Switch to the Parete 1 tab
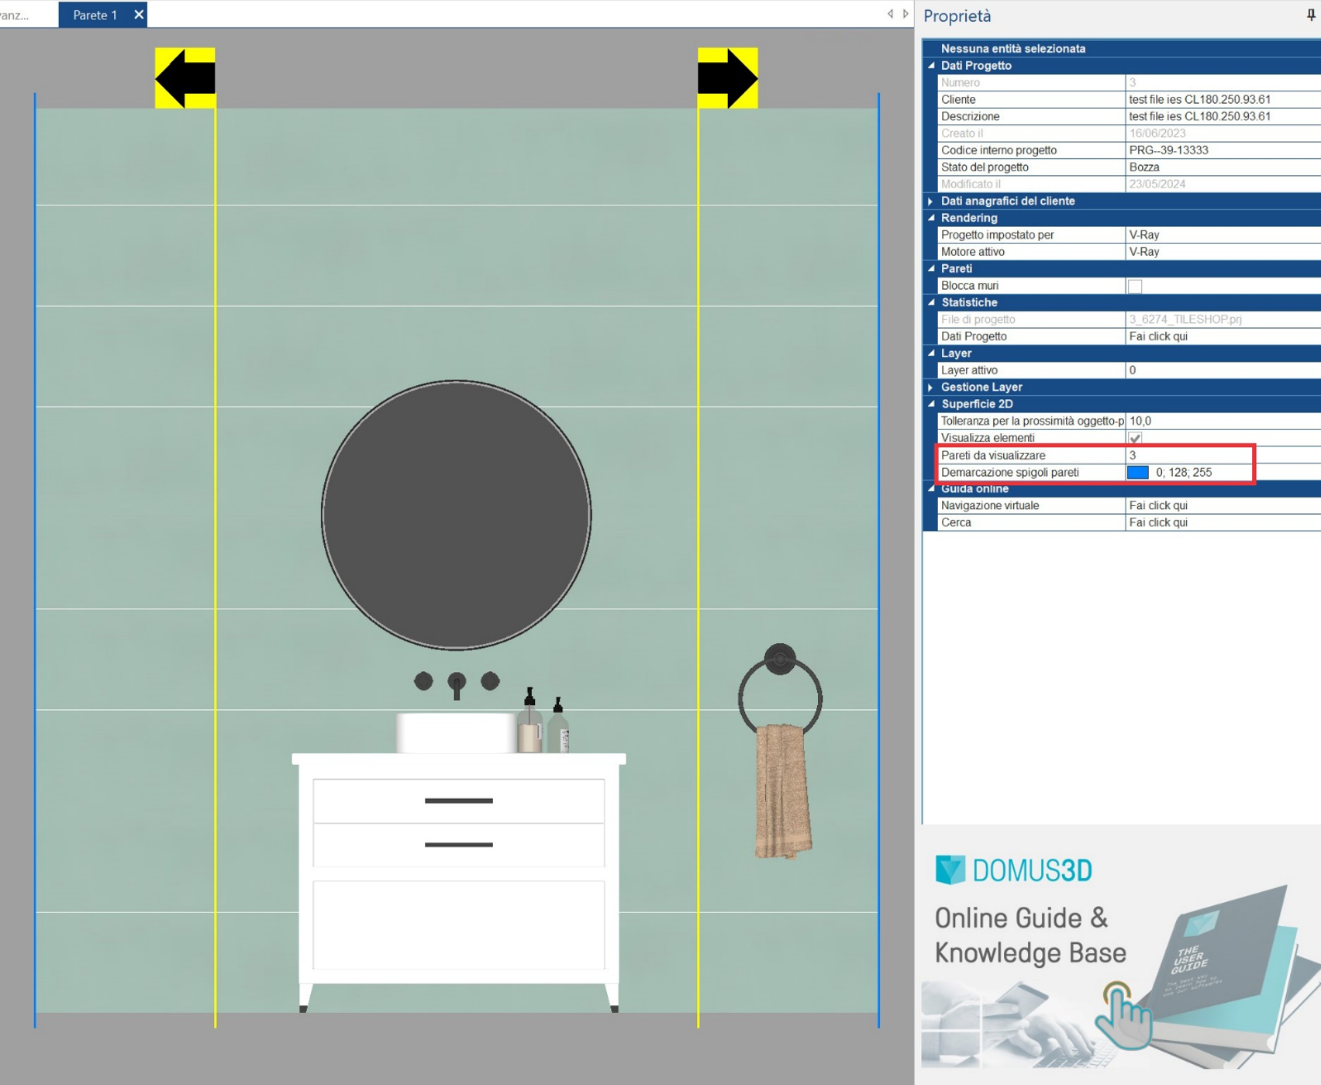The image size is (1321, 1085). (x=95, y=15)
